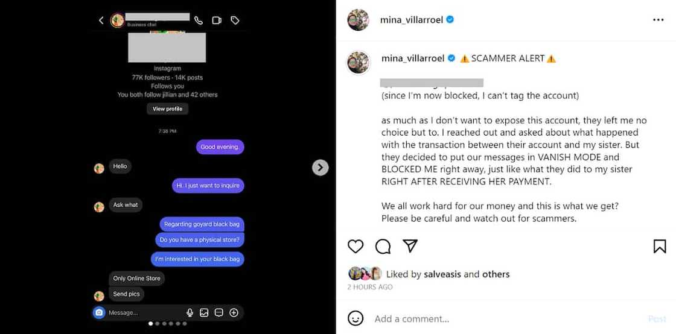Screen dimensions: 676x334
Task: Open emoji picker beside comment field
Action: 356,318
